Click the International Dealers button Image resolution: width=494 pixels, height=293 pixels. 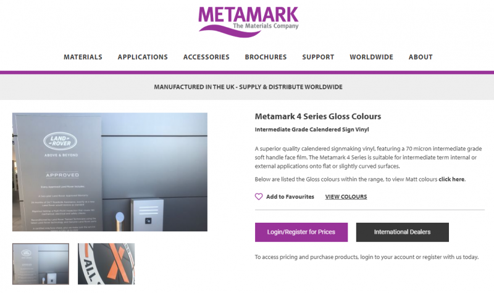[x=403, y=233]
